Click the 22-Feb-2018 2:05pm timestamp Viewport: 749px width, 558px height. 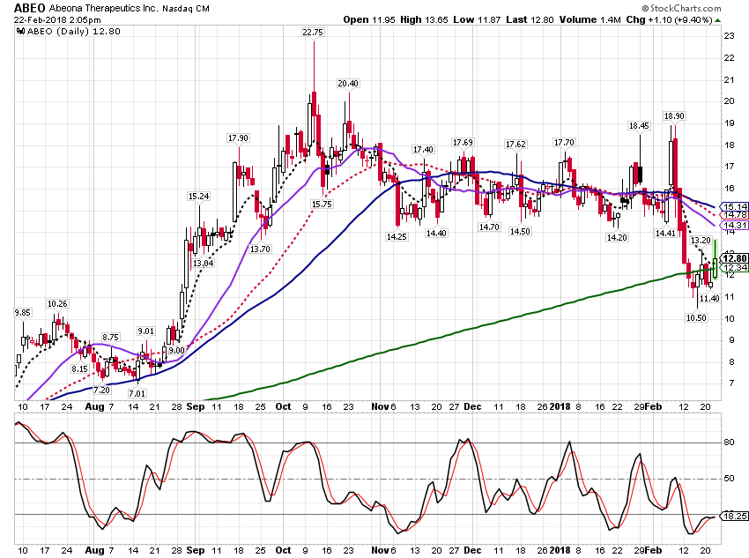pos(57,20)
